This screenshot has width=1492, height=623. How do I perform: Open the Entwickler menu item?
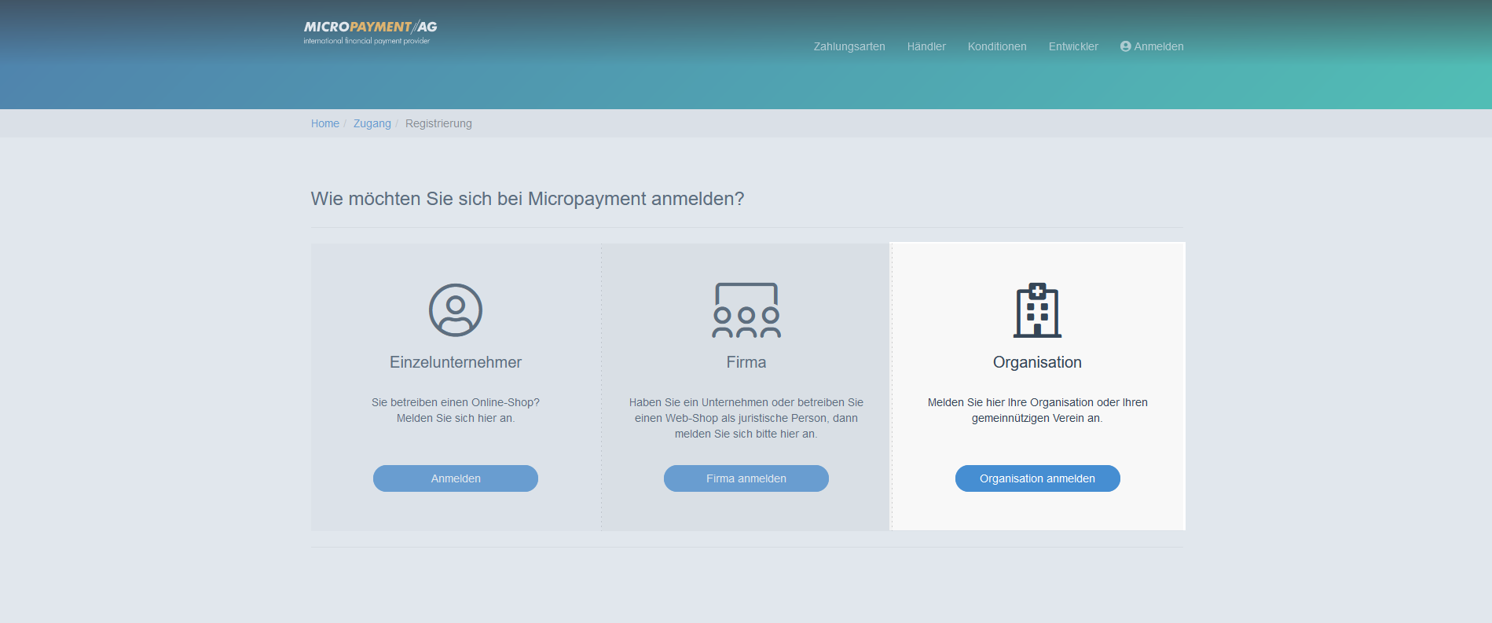coord(1073,46)
